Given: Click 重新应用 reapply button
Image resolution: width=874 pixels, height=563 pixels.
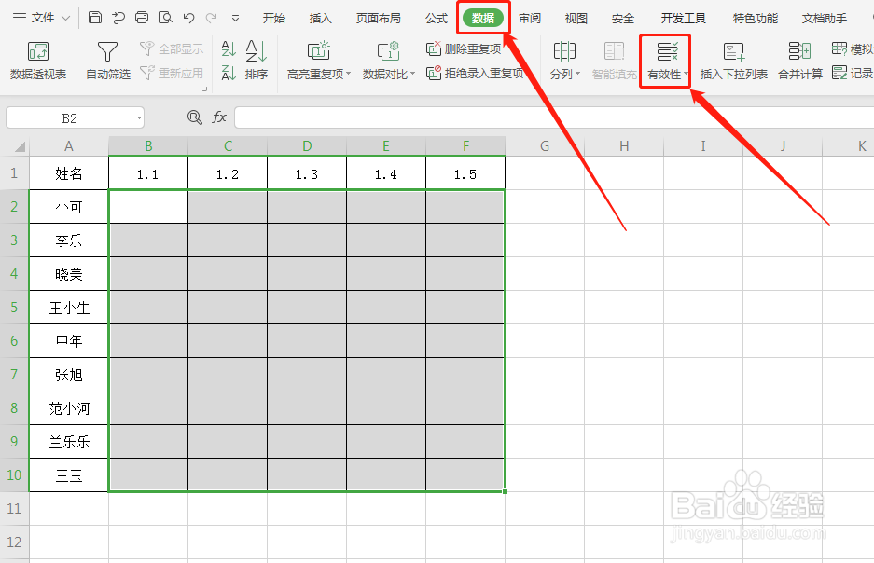Looking at the screenshot, I should [172, 73].
